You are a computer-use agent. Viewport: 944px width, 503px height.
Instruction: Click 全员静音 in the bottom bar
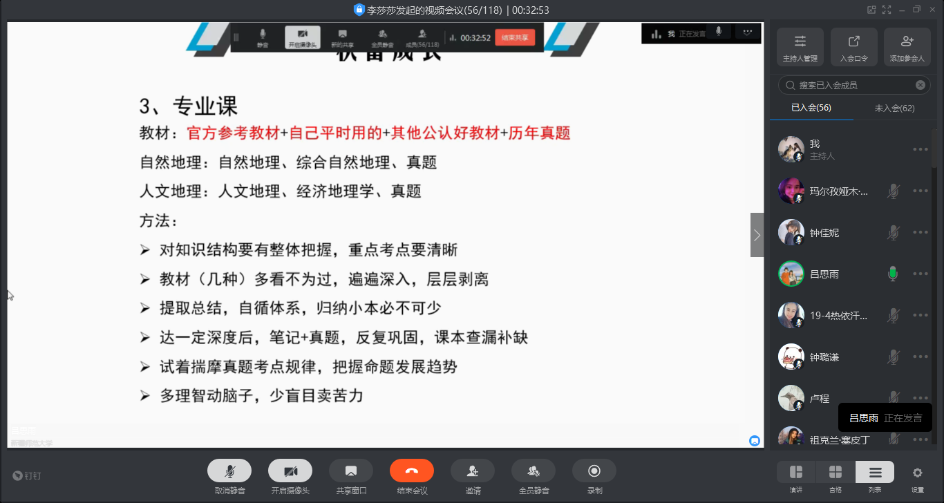point(533,471)
